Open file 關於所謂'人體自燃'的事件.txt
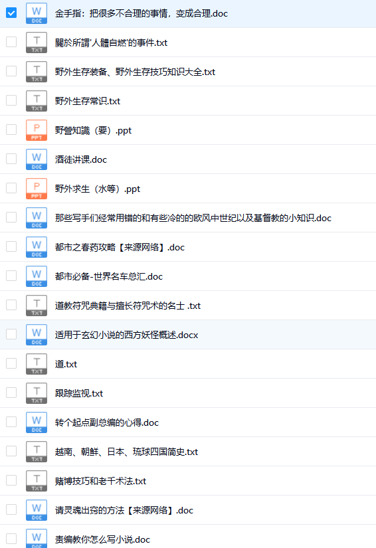376x548 pixels. pyautogui.click(x=111, y=43)
